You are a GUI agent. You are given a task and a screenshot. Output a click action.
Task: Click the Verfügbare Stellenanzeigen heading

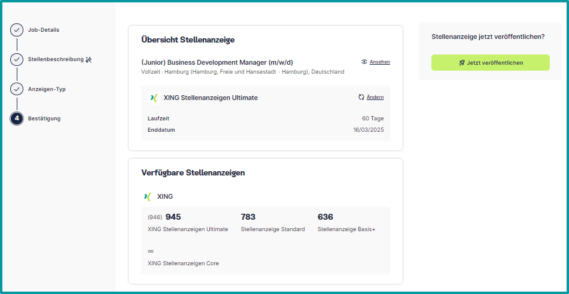(193, 173)
